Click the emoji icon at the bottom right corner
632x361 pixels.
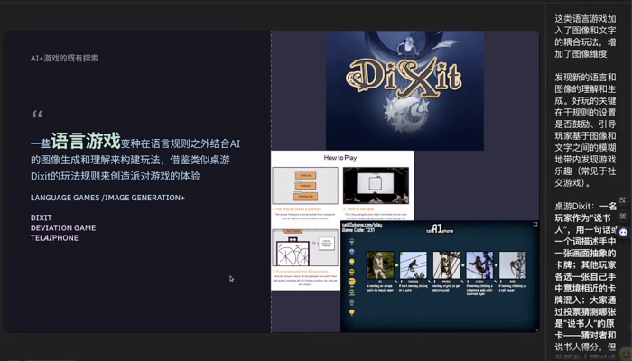(x=624, y=353)
